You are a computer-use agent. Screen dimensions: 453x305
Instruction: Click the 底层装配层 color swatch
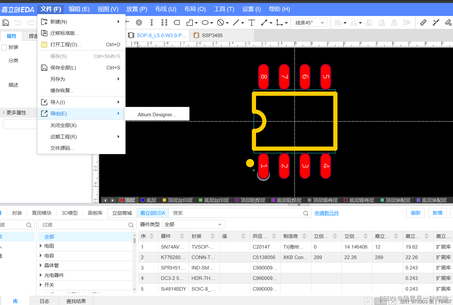(x=418, y=200)
